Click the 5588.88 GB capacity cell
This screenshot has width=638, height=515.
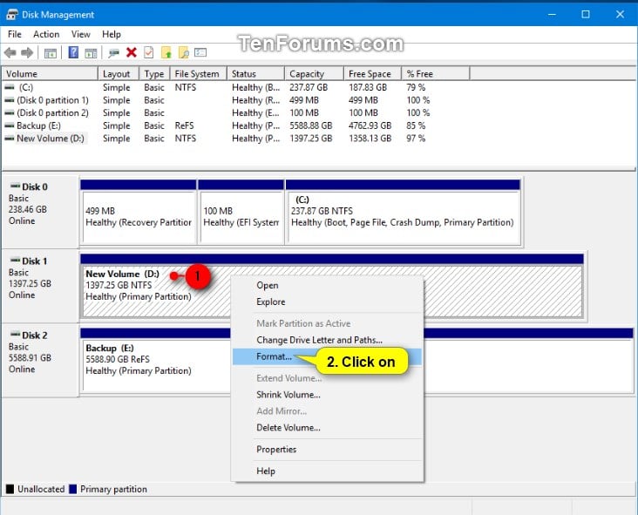click(311, 125)
